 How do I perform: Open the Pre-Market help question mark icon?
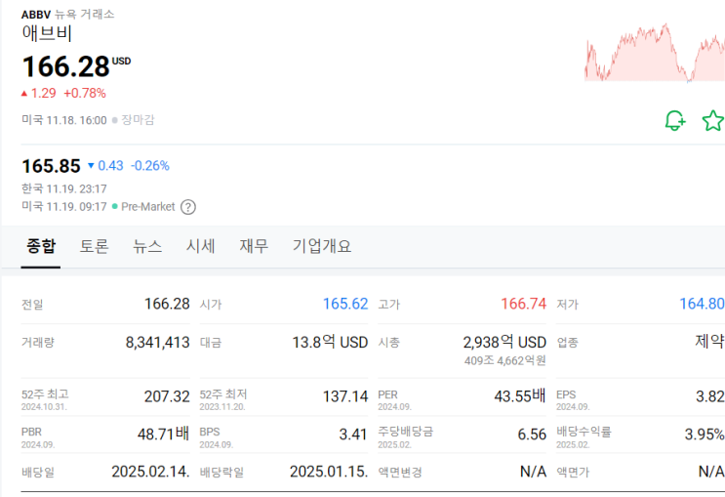point(188,207)
